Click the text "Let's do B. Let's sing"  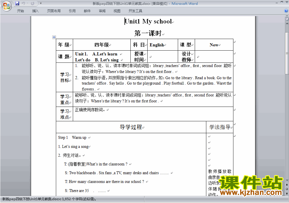pos(97,60)
